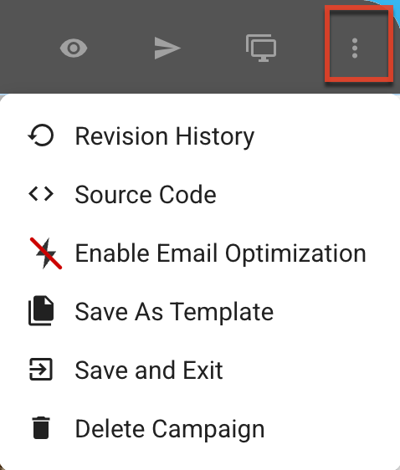Click the word Template in the menu
400x470 pixels.
(223, 313)
